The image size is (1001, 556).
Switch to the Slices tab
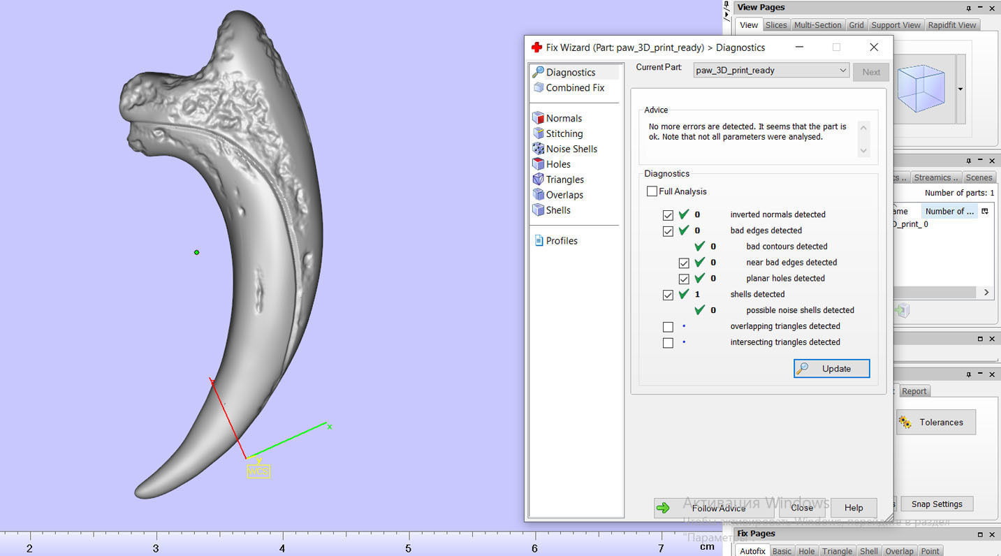[x=776, y=25]
